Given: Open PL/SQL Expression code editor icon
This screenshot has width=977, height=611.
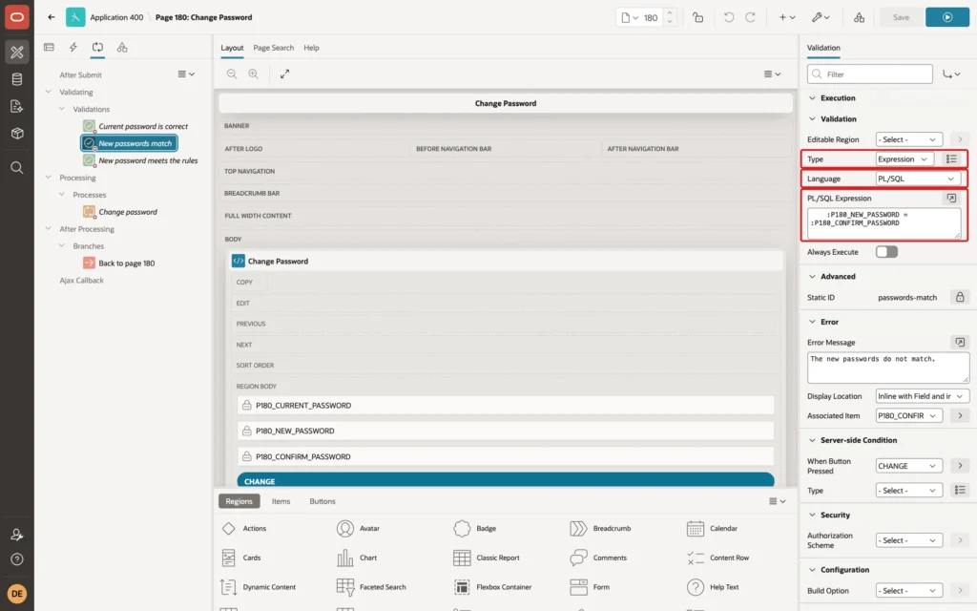Looking at the screenshot, I should click(x=951, y=199).
